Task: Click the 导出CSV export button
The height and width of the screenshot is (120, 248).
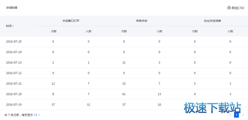Action: 236,8
